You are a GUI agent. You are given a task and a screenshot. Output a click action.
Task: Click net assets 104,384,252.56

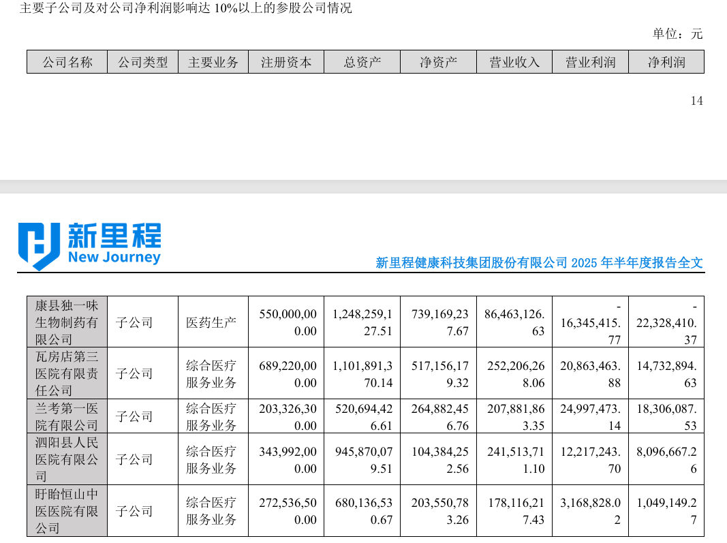coord(440,459)
